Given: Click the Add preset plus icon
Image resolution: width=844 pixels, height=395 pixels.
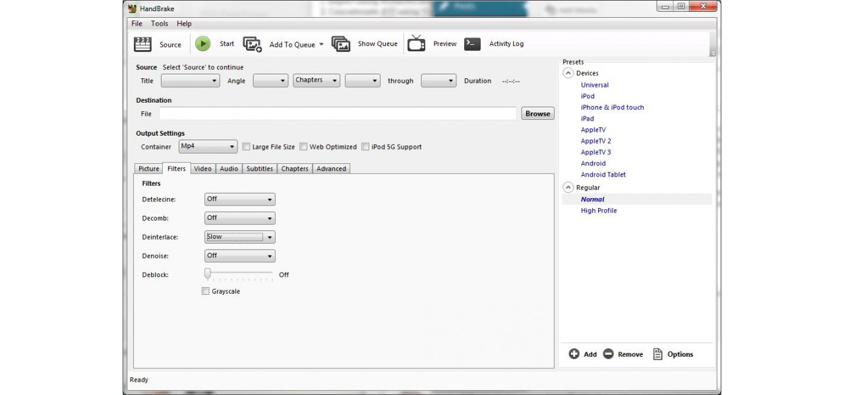Looking at the screenshot, I should click(x=574, y=354).
